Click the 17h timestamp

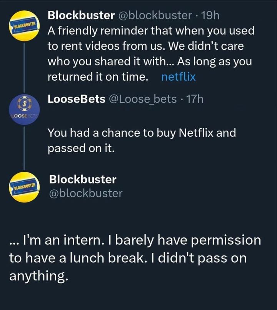[x=194, y=99]
